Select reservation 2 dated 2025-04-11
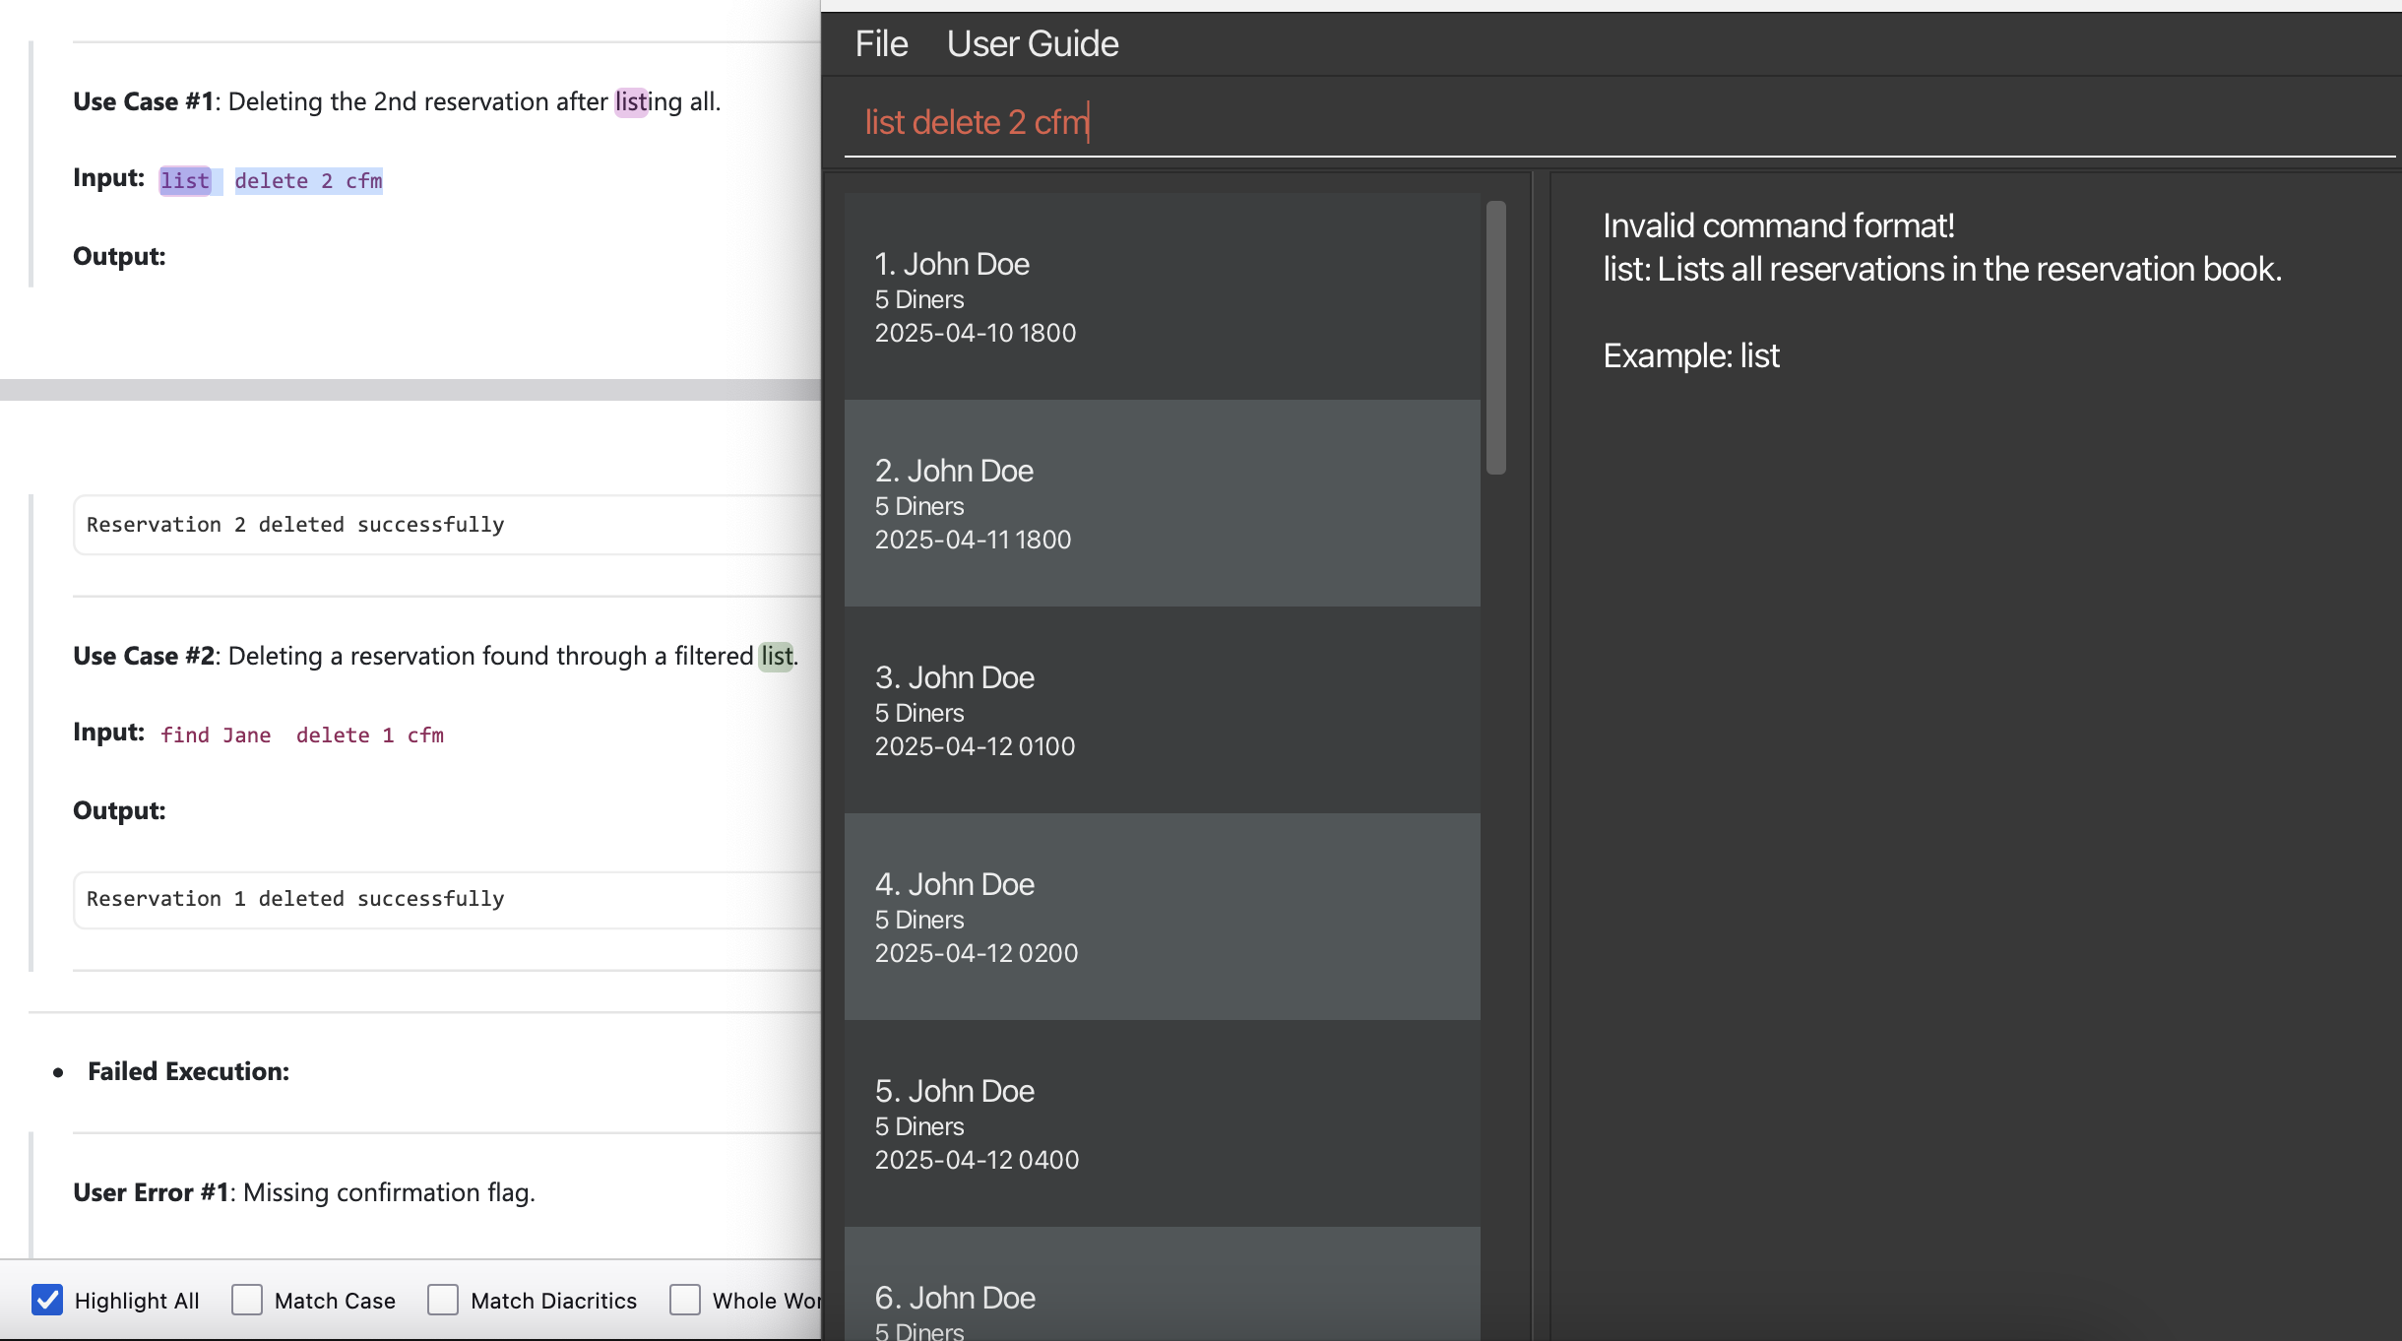 point(1162,503)
